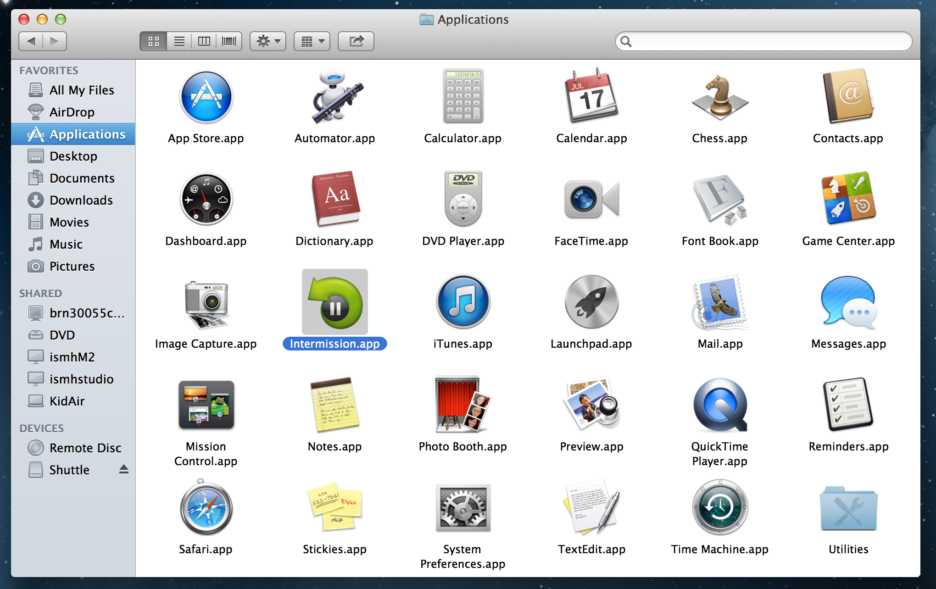Image resolution: width=936 pixels, height=589 pixels.
Task: Click the Applications folder title icon
Action: 427,19
